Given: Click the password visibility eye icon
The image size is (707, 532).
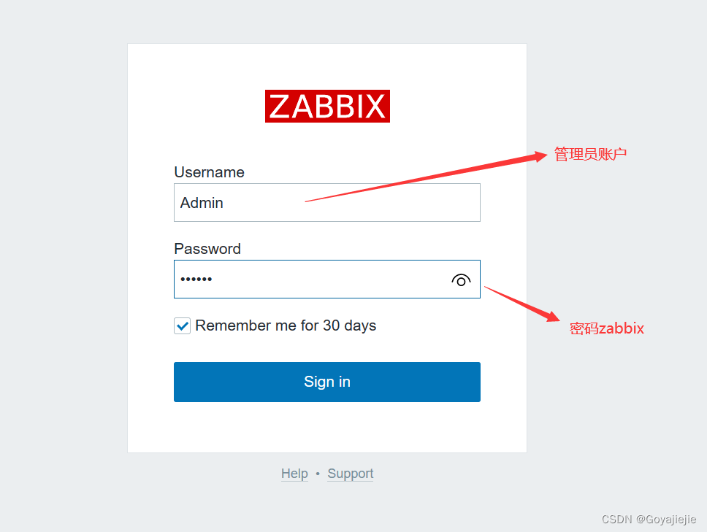Looking at the screenshot, I should [461, 280].
